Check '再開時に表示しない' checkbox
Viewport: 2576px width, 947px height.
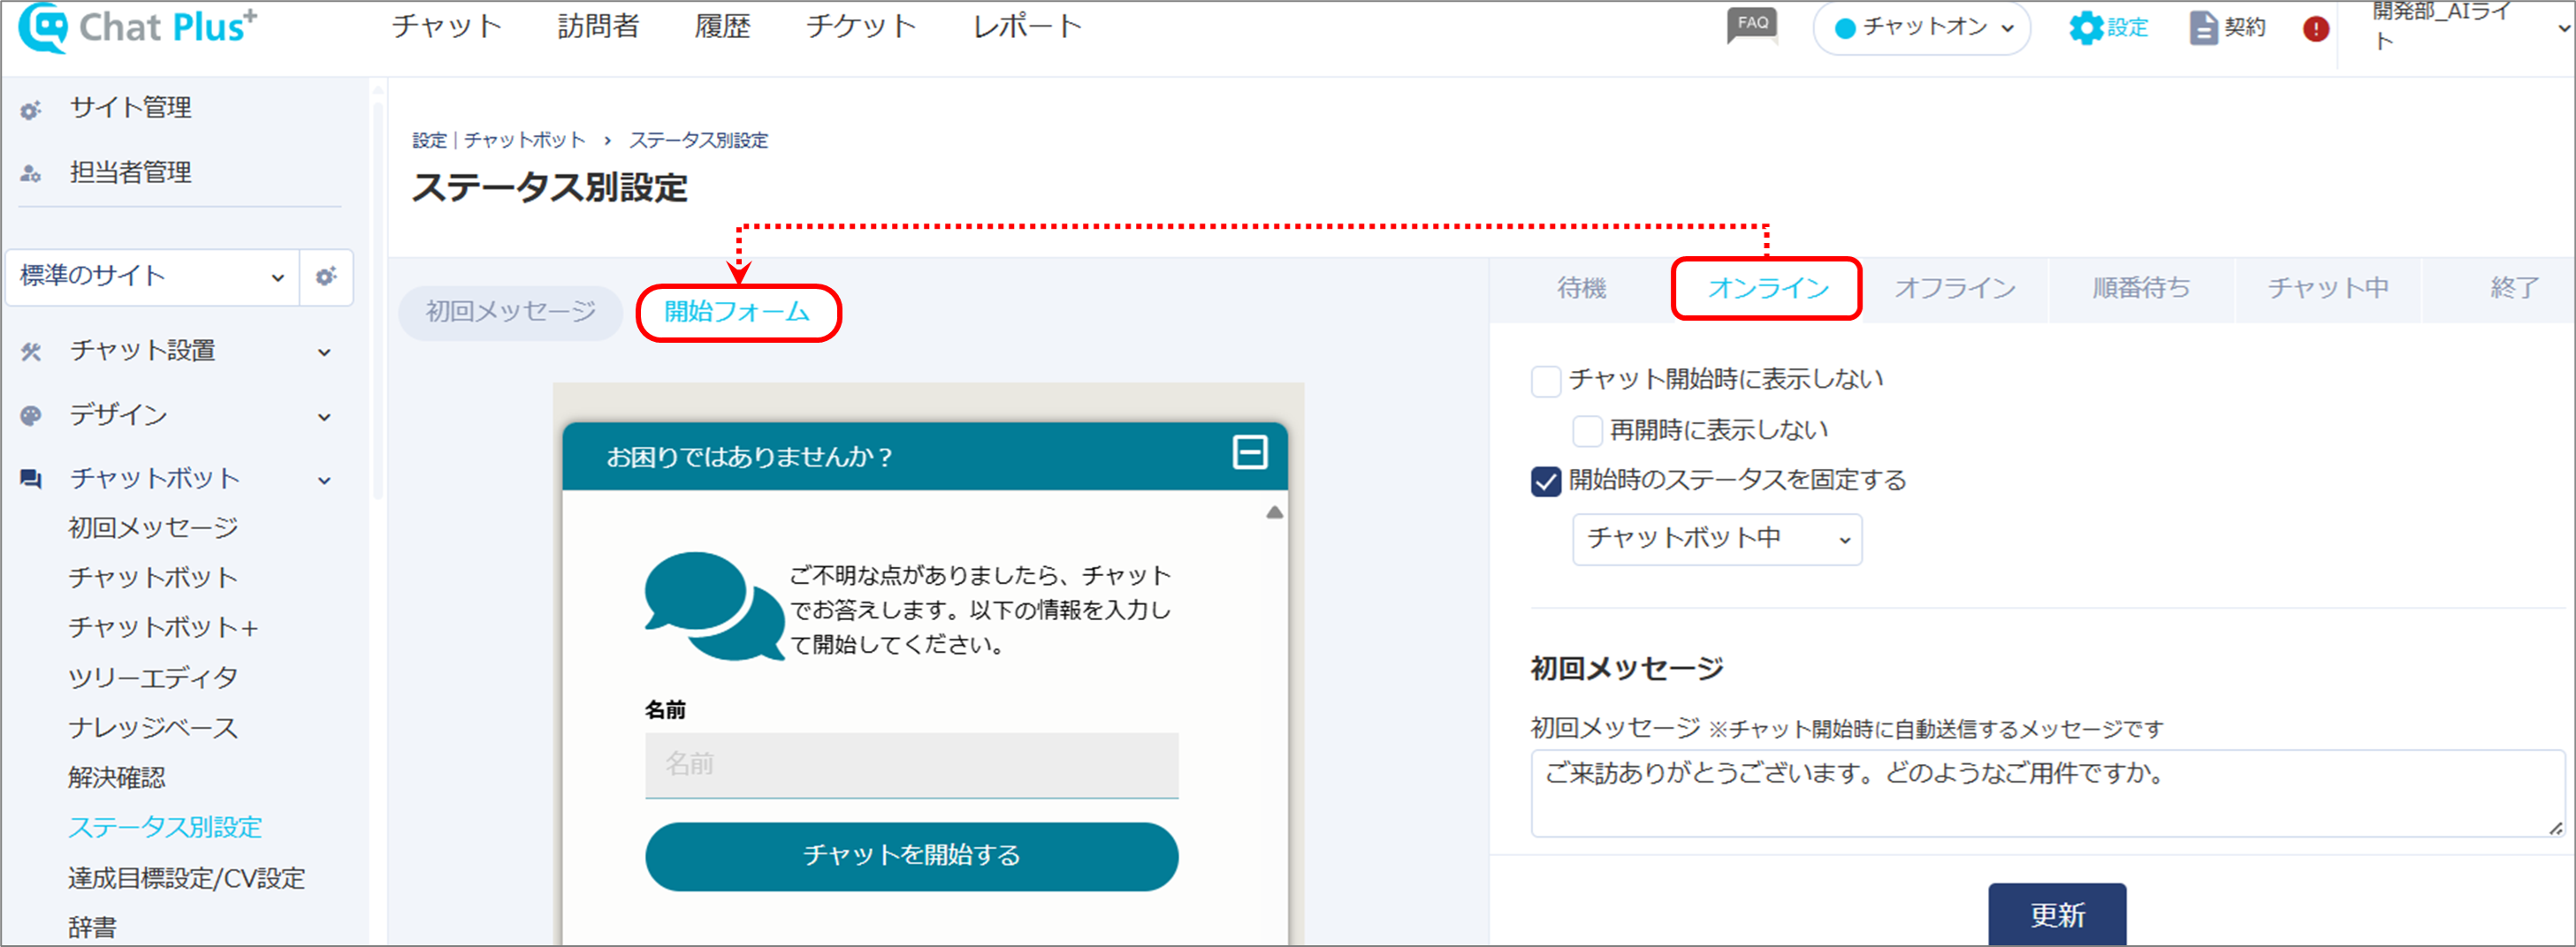(x=1587, y=432)
